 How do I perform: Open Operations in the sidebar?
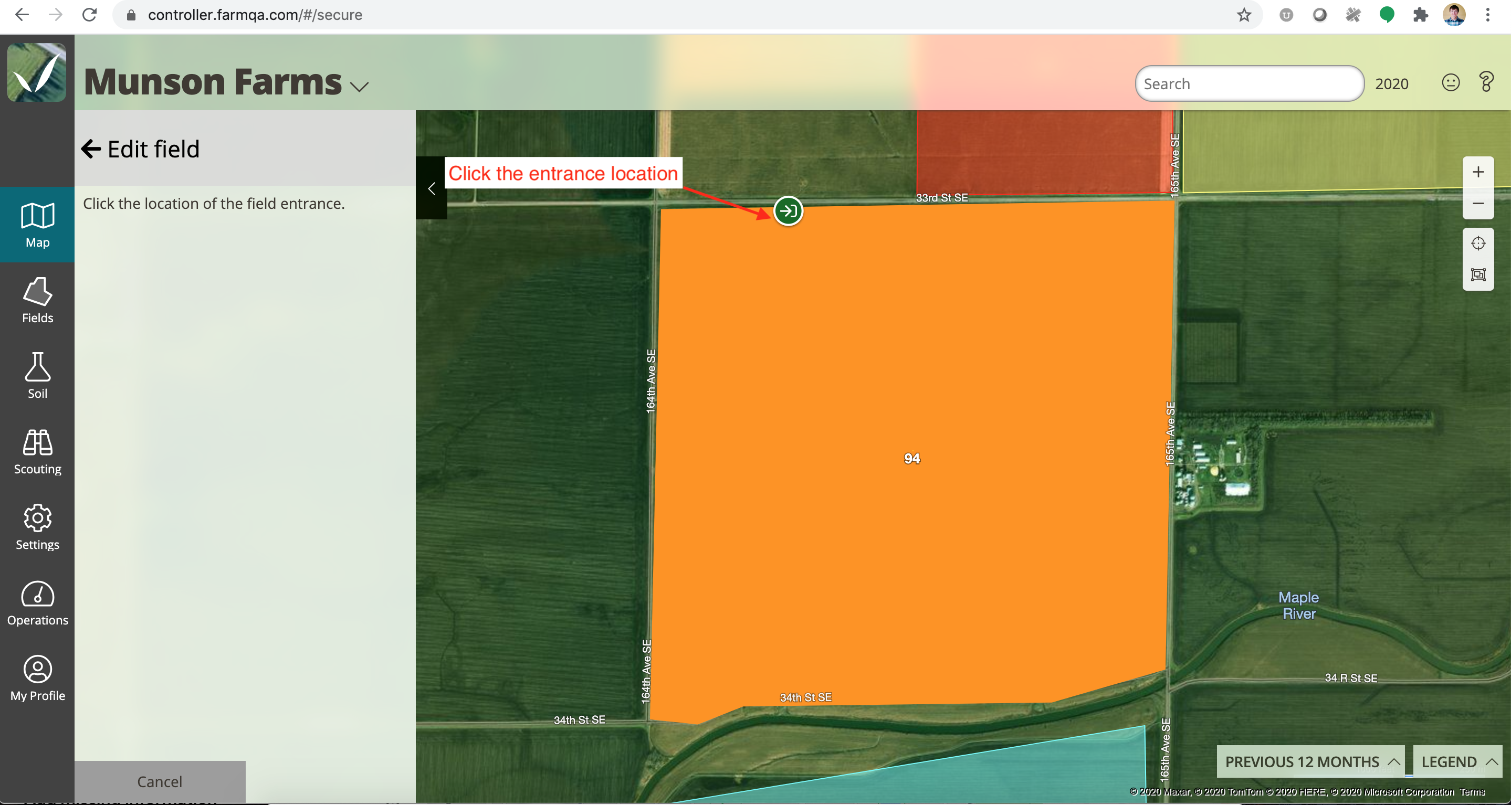click(38, 603)
